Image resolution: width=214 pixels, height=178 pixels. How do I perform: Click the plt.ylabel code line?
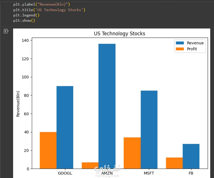coord(42,5)
